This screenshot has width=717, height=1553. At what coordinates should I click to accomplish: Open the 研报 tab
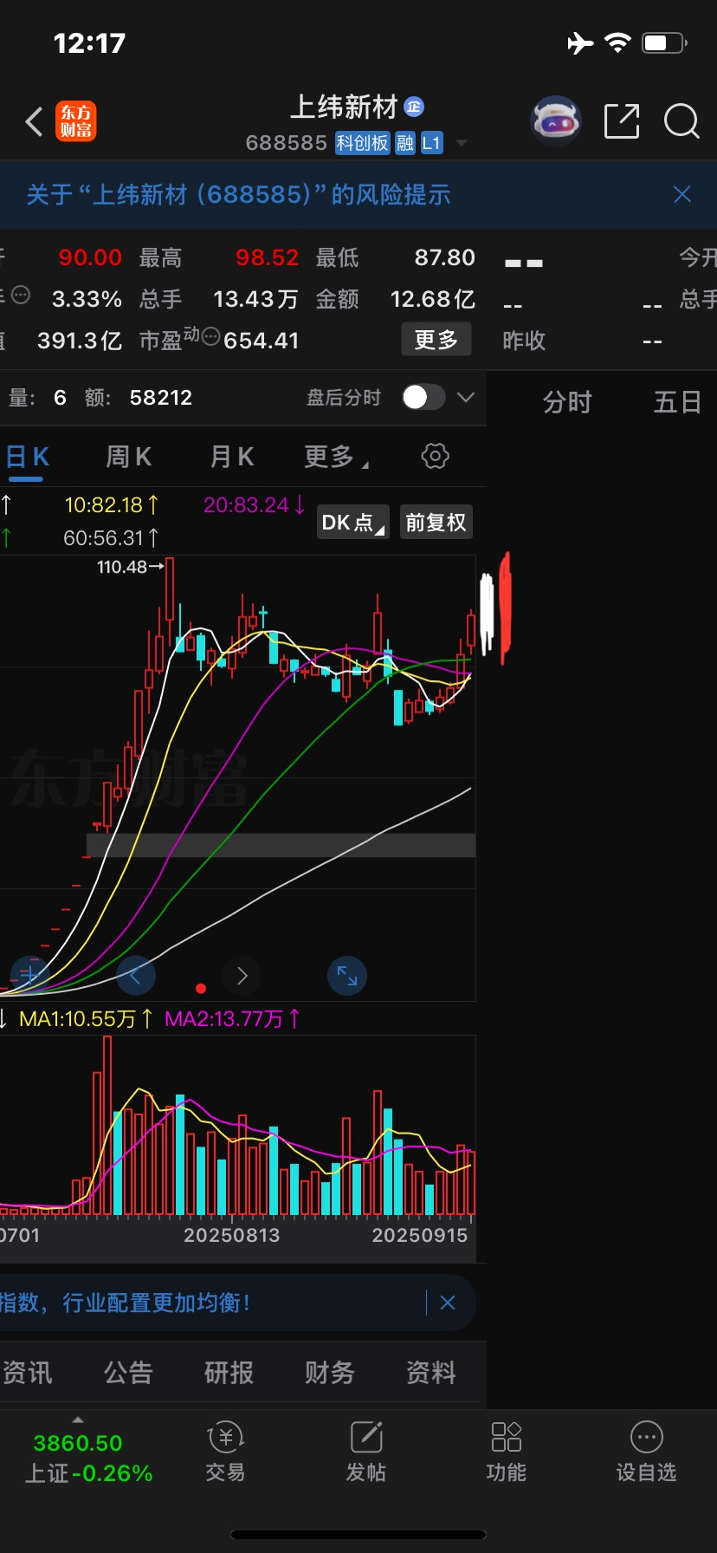click(x=229, y=1373)
